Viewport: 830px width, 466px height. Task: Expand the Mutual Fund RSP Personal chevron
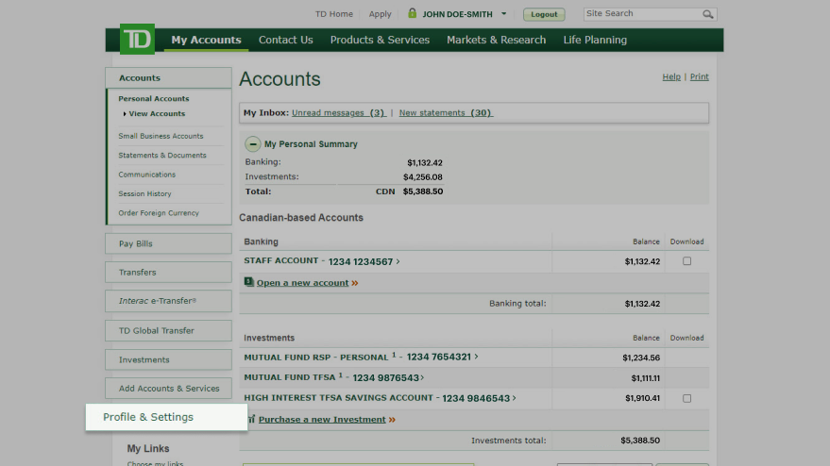coord(477,357)
